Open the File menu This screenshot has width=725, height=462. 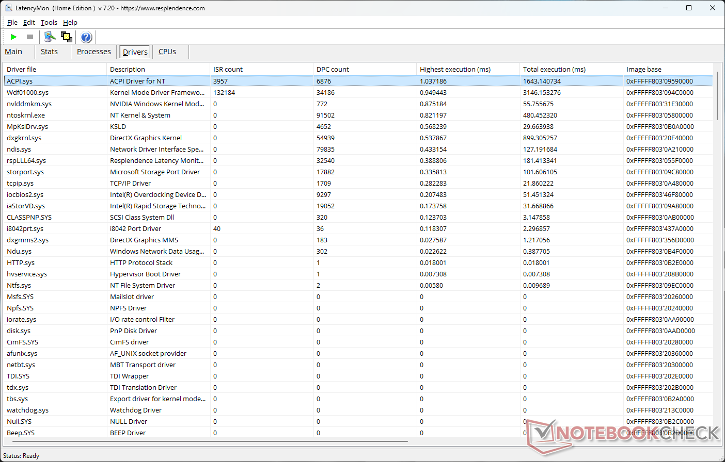pos(12,22)
